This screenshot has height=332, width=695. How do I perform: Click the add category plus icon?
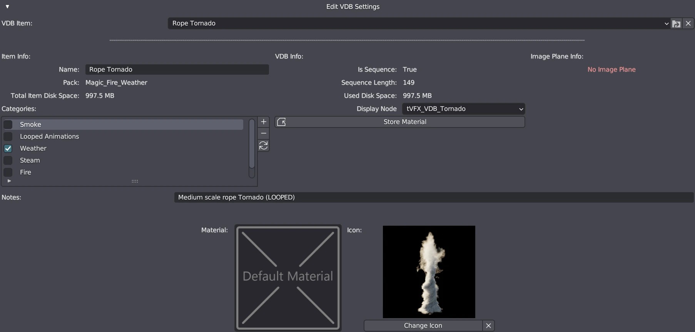click(x=264, y=122)
